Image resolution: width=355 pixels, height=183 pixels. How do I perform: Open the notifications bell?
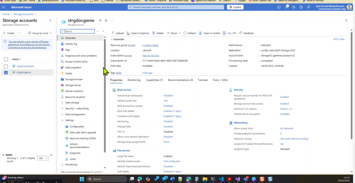[x=286, y=7]
